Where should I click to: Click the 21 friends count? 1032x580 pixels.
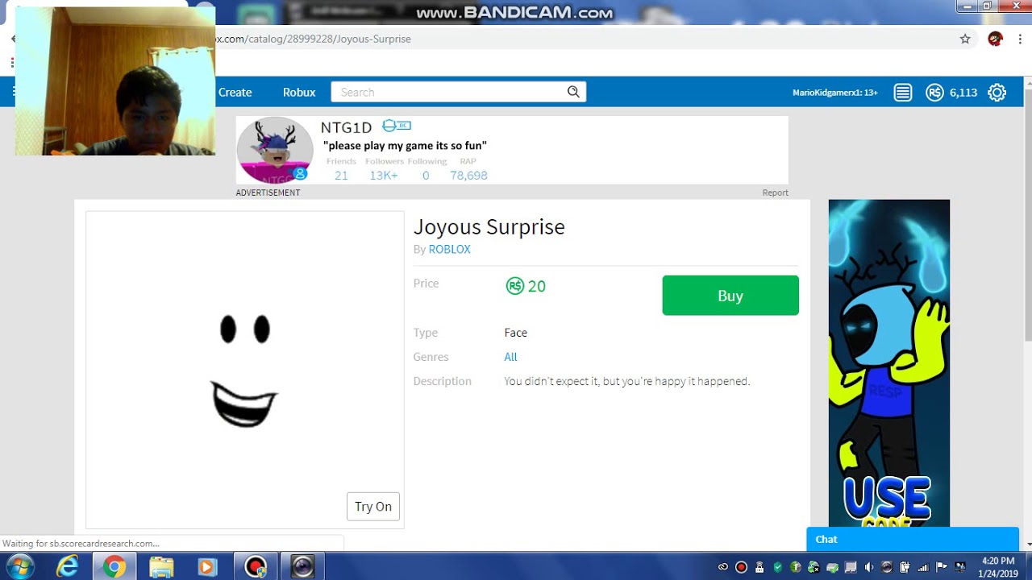[x=341, y=175]
